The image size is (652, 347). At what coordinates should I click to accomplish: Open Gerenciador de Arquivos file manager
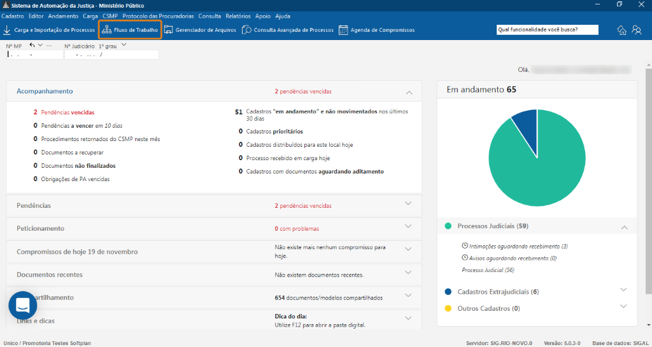[201, 30]
